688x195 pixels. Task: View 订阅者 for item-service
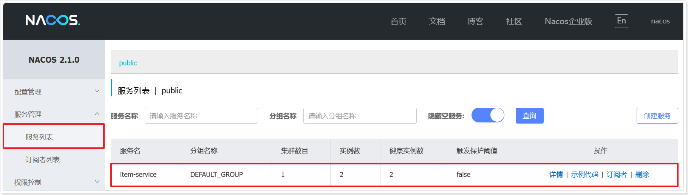[x=617, y=175]
